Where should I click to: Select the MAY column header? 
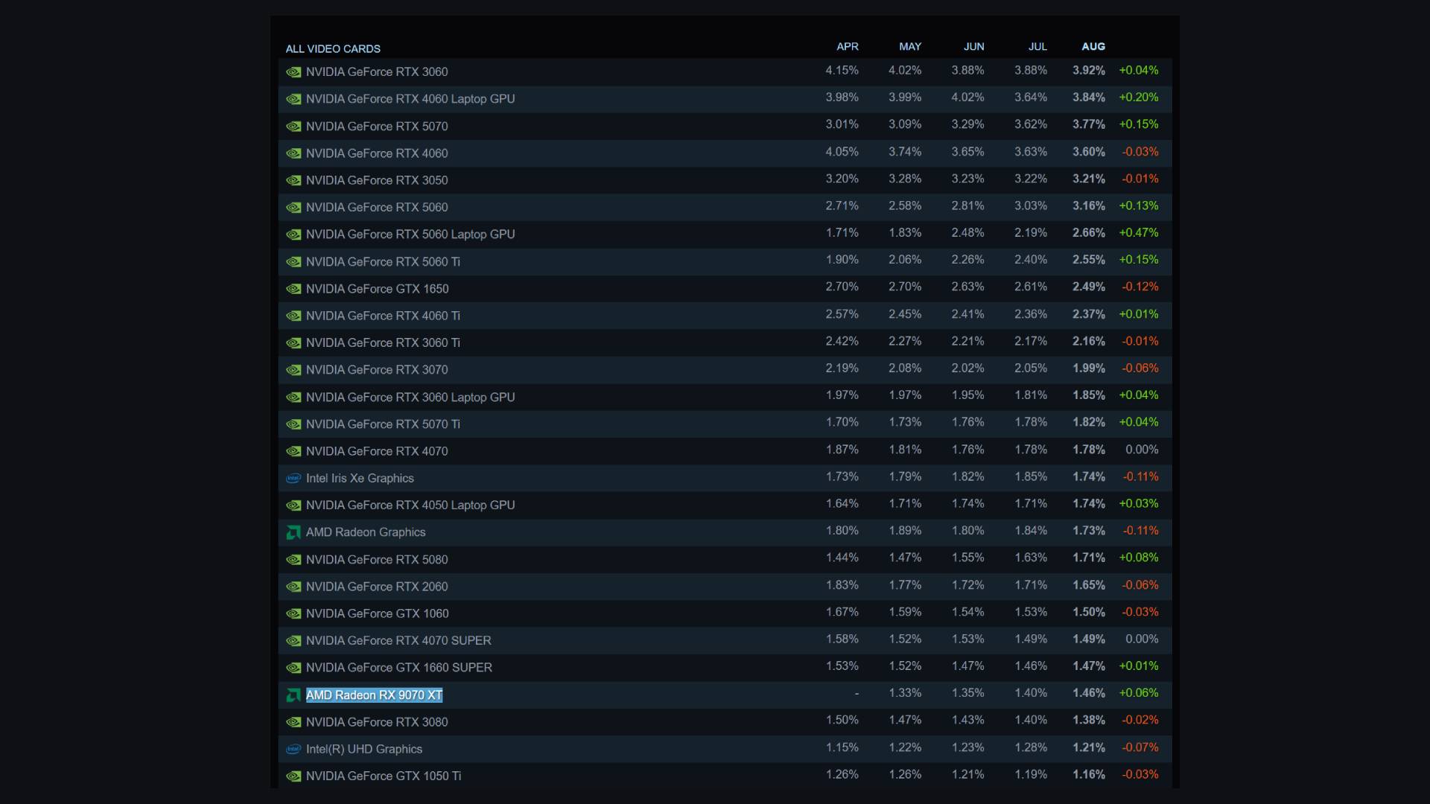point(910,46)
